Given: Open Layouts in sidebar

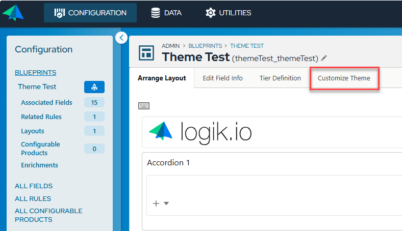Looking at the screenshot, I should coord(33,131).
